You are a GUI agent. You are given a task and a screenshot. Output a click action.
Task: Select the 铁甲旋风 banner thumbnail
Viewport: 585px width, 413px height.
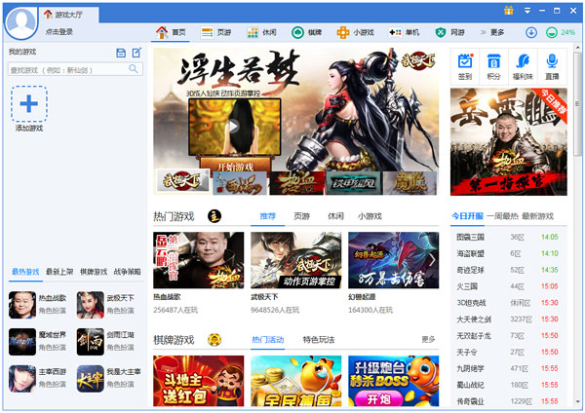[x=353, y=183]
